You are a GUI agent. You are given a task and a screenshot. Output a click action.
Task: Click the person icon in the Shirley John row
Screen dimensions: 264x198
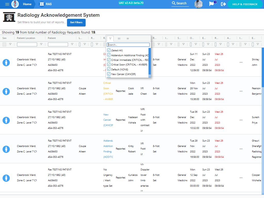[6, 63]
